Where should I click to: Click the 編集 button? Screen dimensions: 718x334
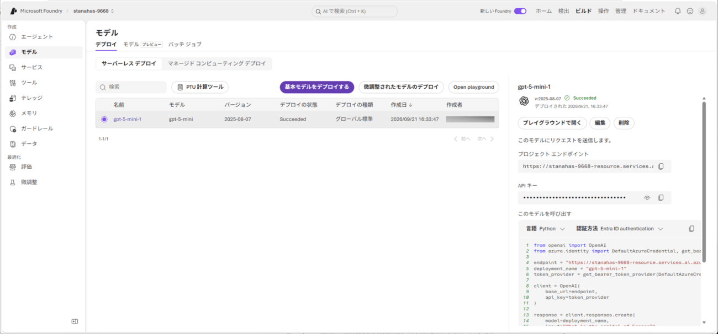coord(600,123)
